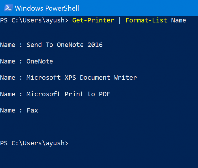The image size is (198, 168).
Task: Click Microsoft XPS Document Writer entry
Action: (82, 78)
